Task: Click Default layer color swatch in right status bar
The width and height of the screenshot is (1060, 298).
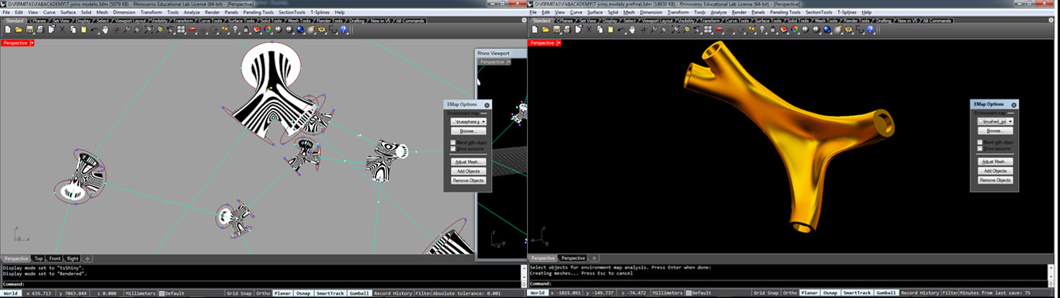Action: [689, 293]
